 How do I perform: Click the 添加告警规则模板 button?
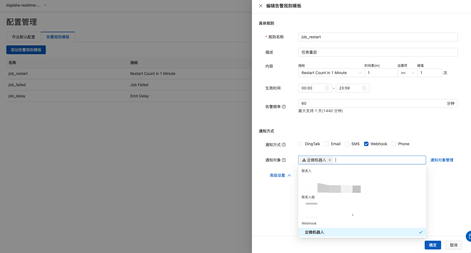[x=26, y=50]
